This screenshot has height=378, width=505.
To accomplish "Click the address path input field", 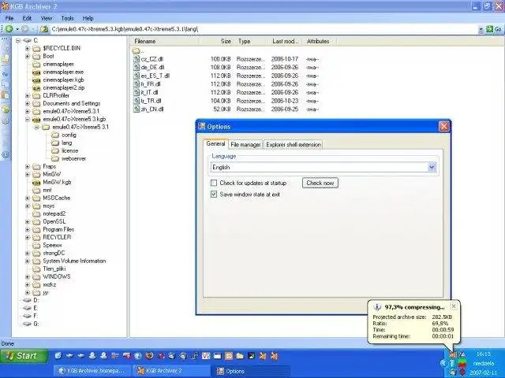I will click(x=264, y=29).
